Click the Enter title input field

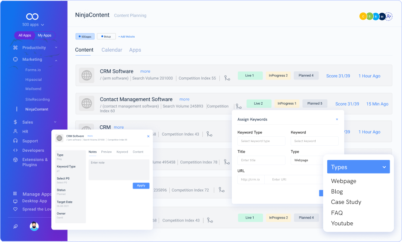pos(261,160)
